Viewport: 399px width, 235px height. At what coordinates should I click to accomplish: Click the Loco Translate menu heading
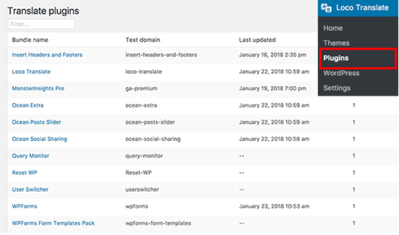click(362, 8)
